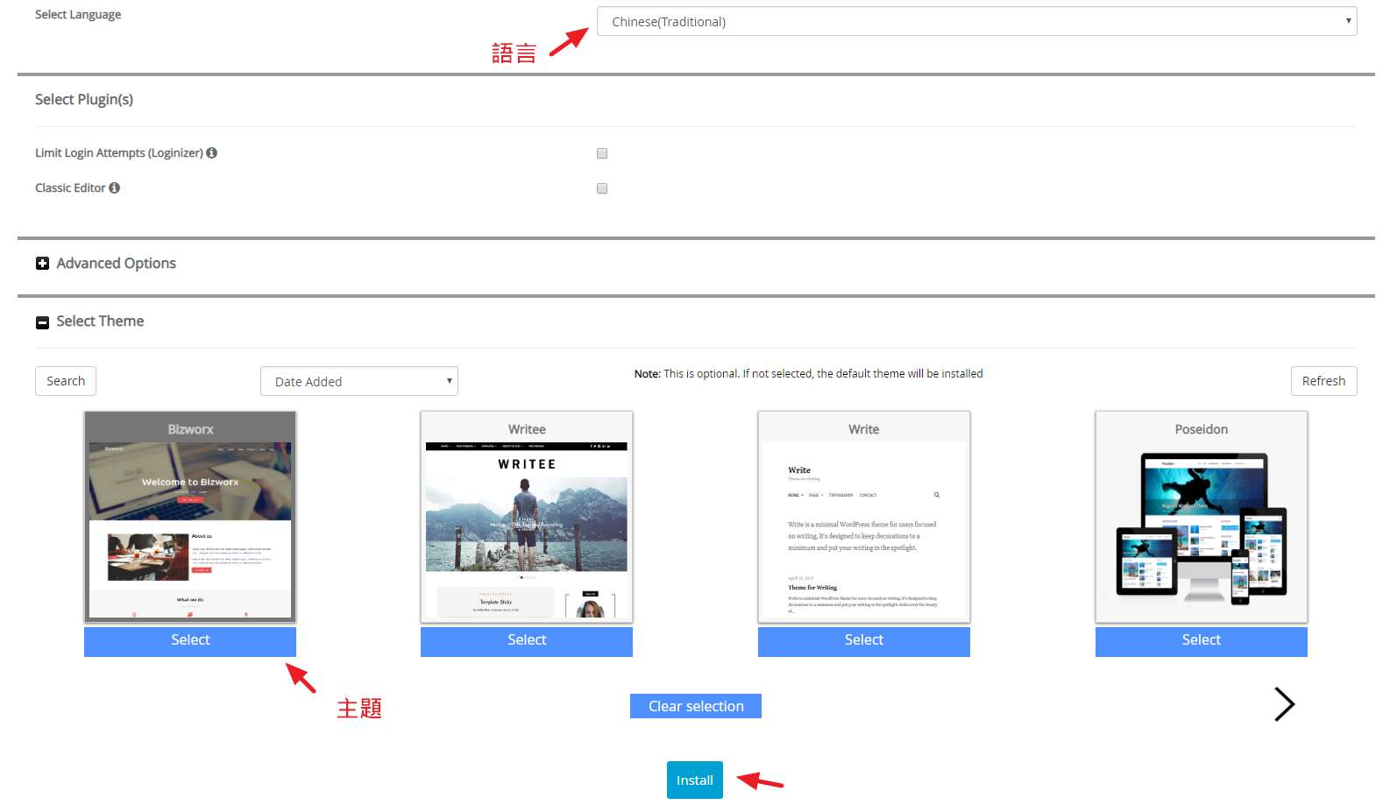The image size is (1390, 805).
Task: Click the plus icon for Advanced Options
Action: 42,264
